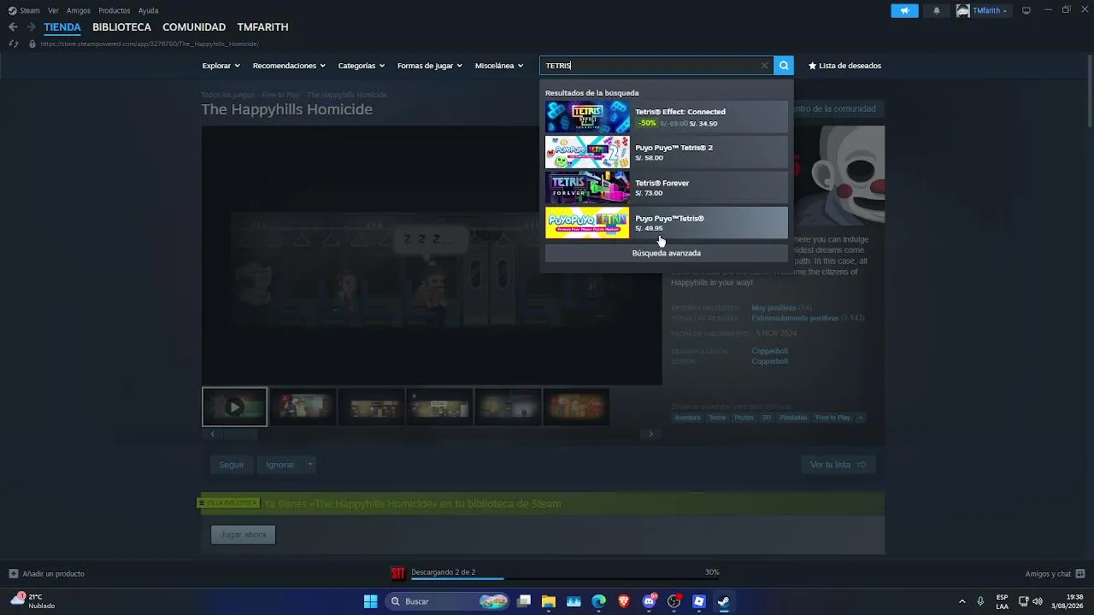
Task: Open the TMfarith account dropdown
Action: tap(990, 10)
